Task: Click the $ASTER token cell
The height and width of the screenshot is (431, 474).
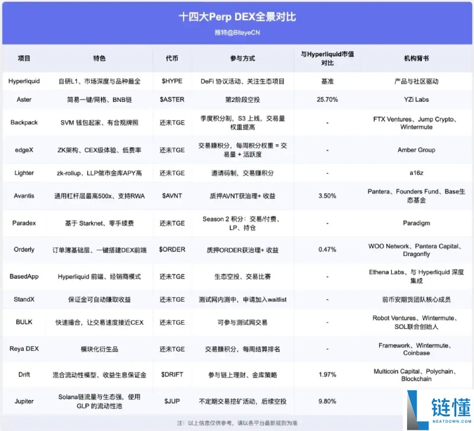Action: (172, 100)
